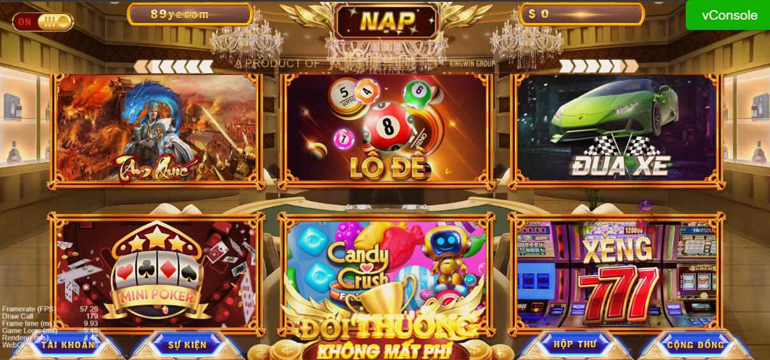Select the 89yecom username field
The height and width of the screenshot is (360, 770).
190,14
